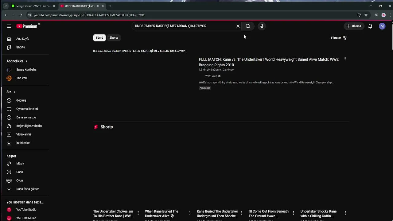Expand the Abonelikler section chevron

[x=26, y=61]
